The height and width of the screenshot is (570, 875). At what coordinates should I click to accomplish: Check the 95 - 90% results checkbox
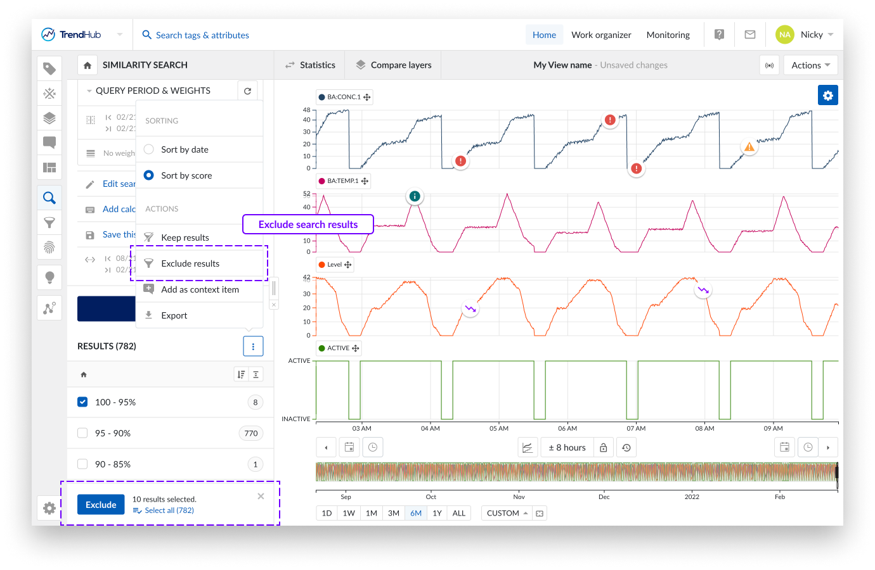(82, 433)
